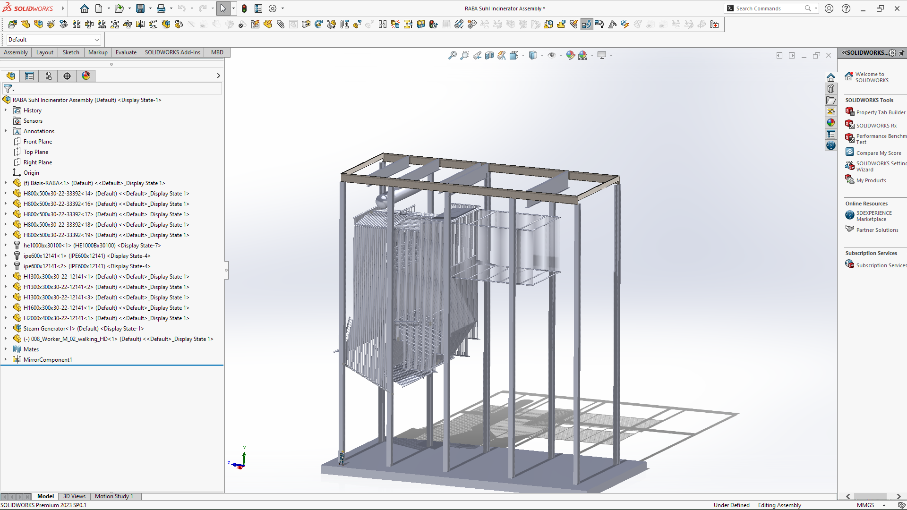
Task: Open the PropertyManager tab icon
Action: tap(29, 76)
